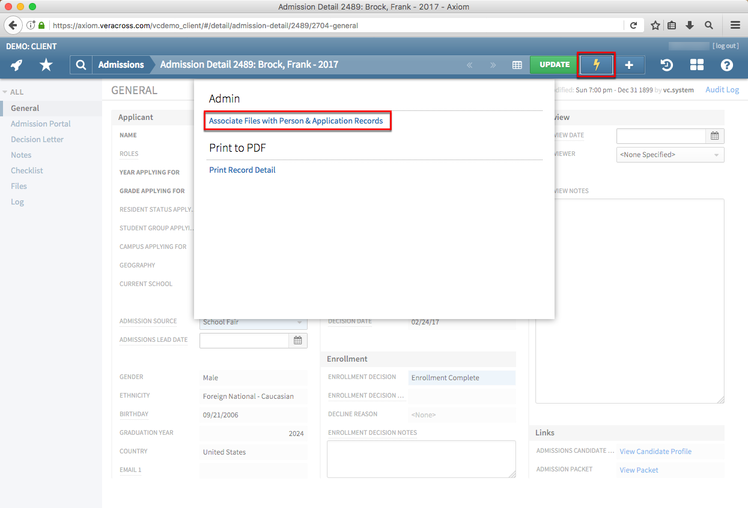This screenshot has width=748, height=508.
Task: Open the Review Date calendar picker
Action: [714, 136]
